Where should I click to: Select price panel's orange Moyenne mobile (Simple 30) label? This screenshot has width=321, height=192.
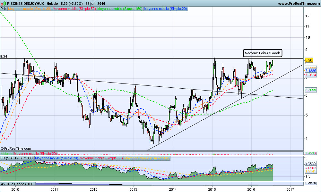30,9
